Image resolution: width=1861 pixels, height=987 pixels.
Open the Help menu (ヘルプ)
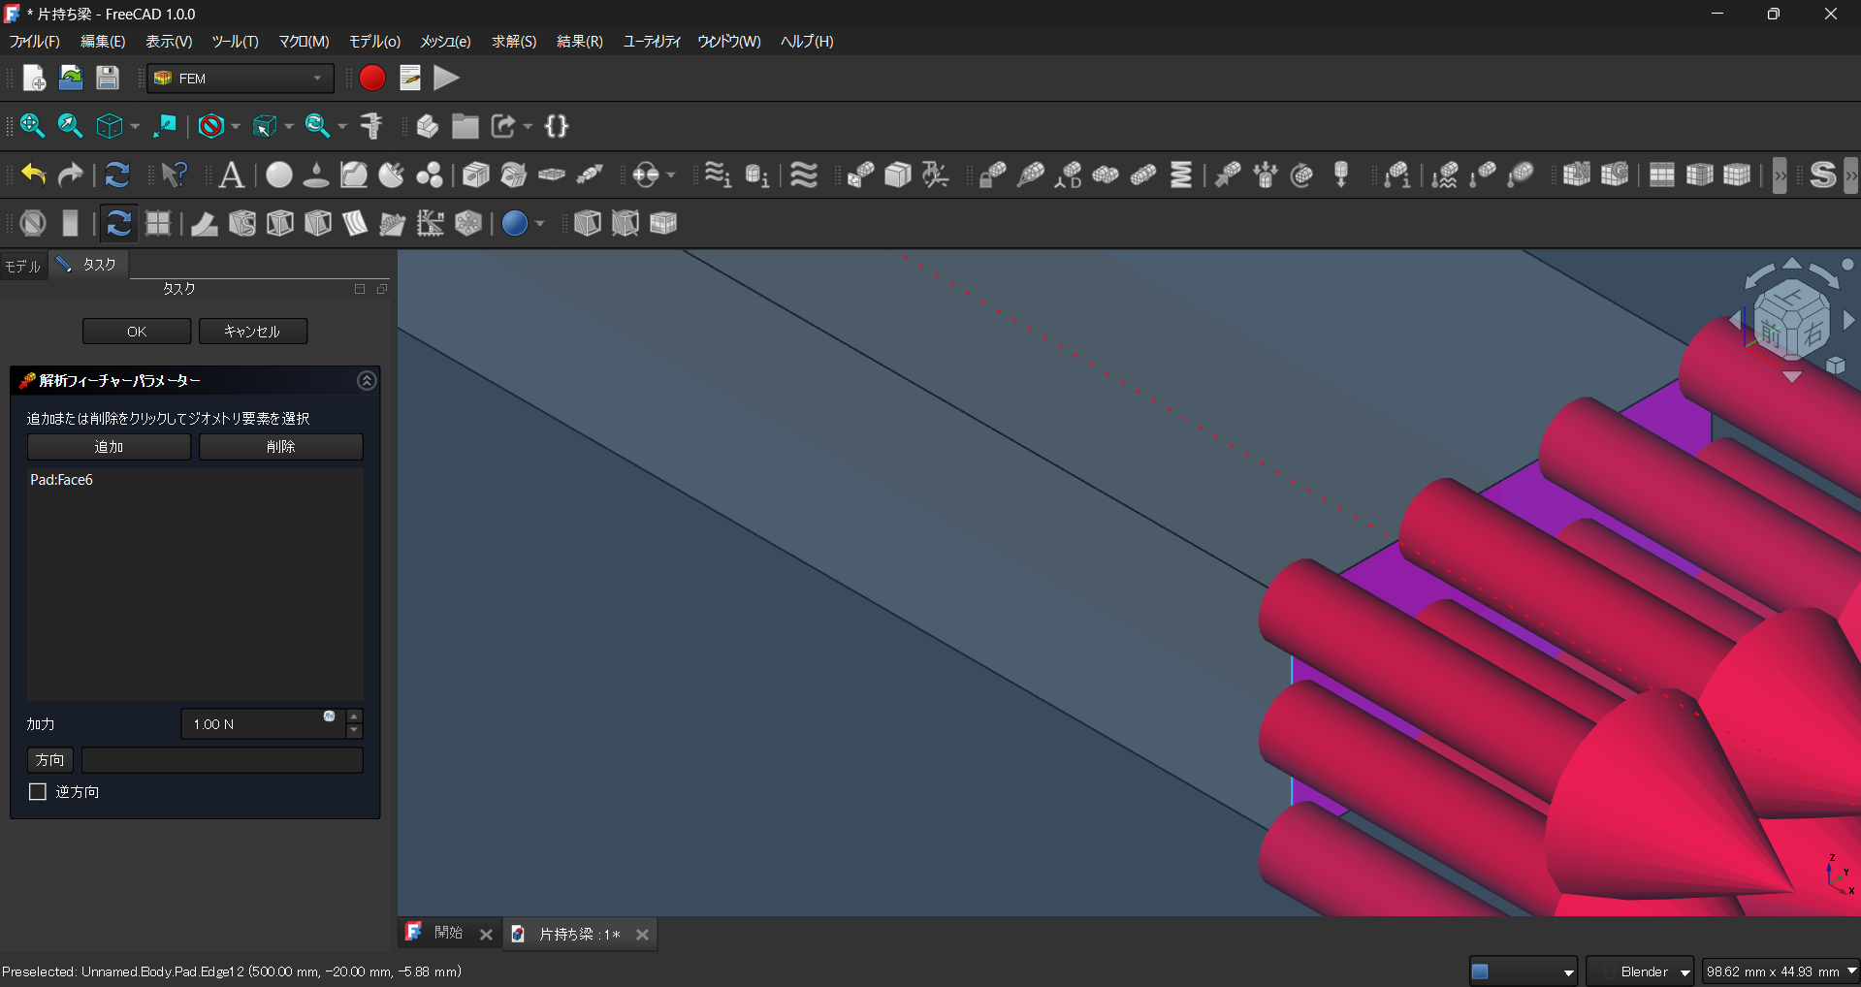pos(807,42)
